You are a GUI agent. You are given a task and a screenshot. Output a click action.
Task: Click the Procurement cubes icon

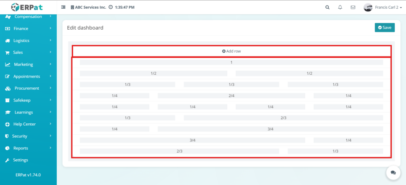pos(8,89)
